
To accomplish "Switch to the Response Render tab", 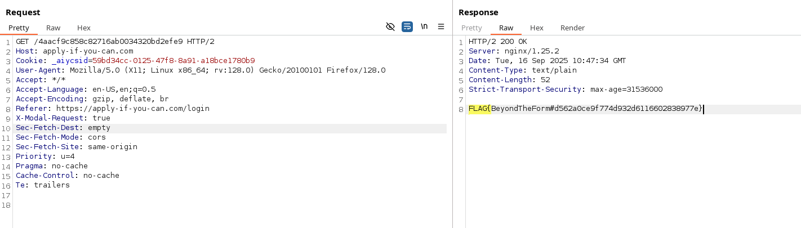I will click(x=572, y=28).
